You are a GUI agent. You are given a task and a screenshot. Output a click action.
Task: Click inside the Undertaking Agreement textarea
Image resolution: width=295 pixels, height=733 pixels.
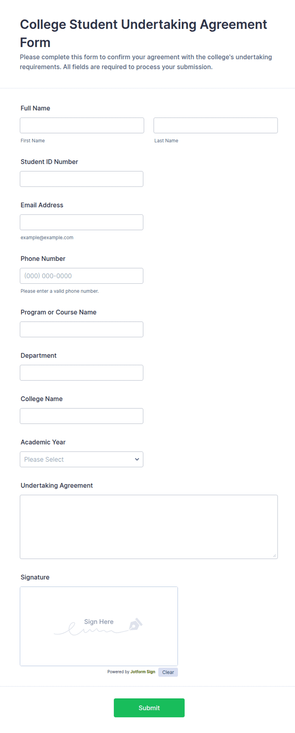tap(149, 527)
